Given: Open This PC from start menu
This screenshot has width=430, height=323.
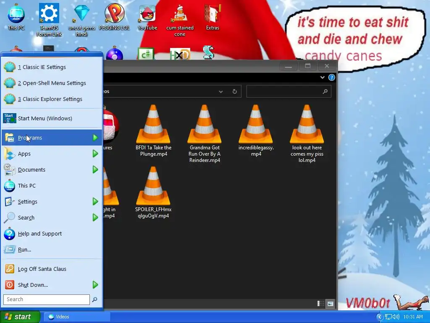Looking at the screenshot, I should click(x=52, y=185).
